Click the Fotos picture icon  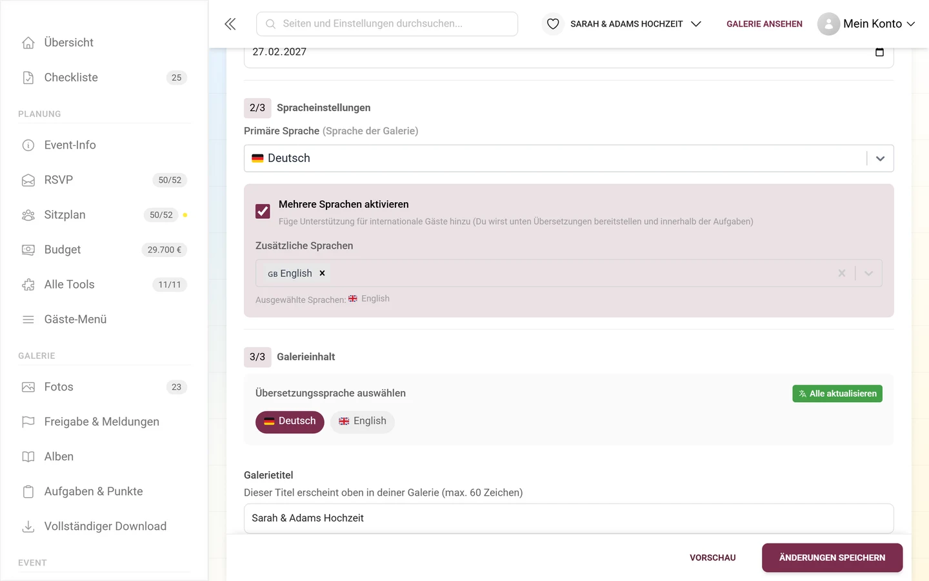point(28,387)
